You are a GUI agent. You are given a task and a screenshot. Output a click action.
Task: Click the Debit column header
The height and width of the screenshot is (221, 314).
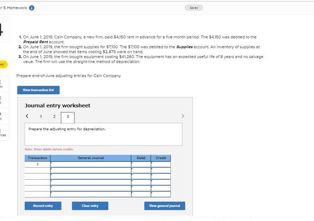[x=141, y=158]
